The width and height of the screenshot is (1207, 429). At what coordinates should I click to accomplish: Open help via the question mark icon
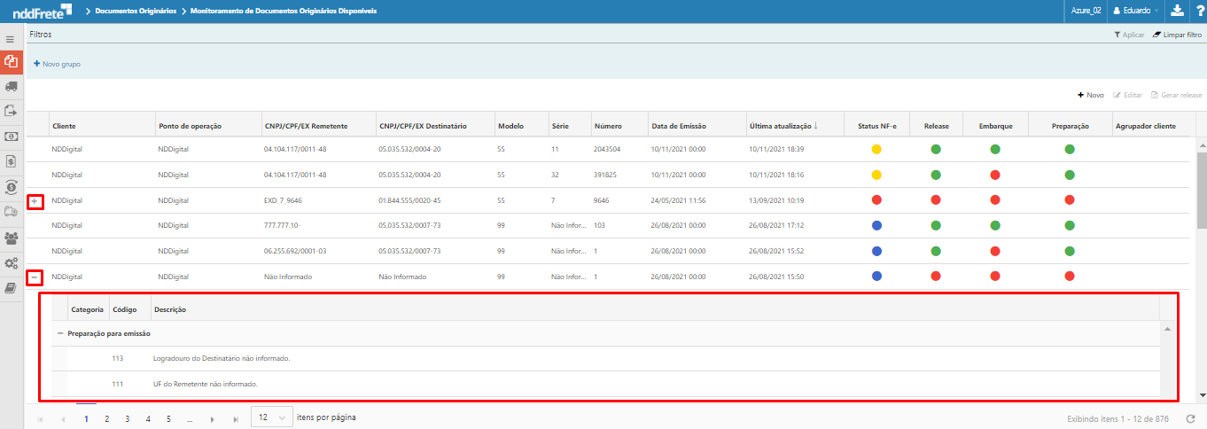click(x=1197, y=11)
